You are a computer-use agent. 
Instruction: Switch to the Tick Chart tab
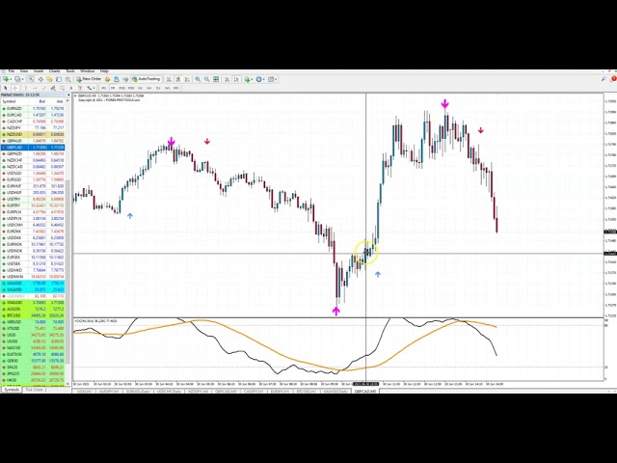coord(34,390)
